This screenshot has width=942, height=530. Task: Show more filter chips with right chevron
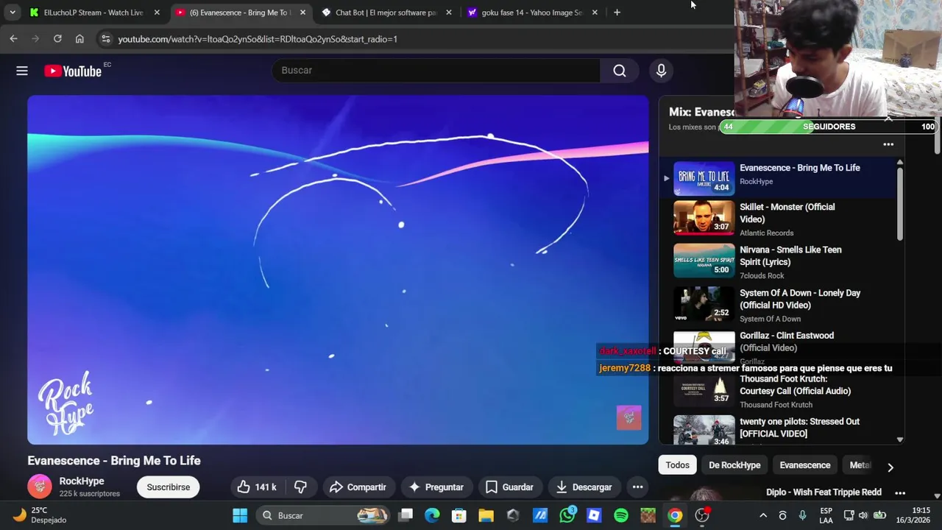[890, 467]
